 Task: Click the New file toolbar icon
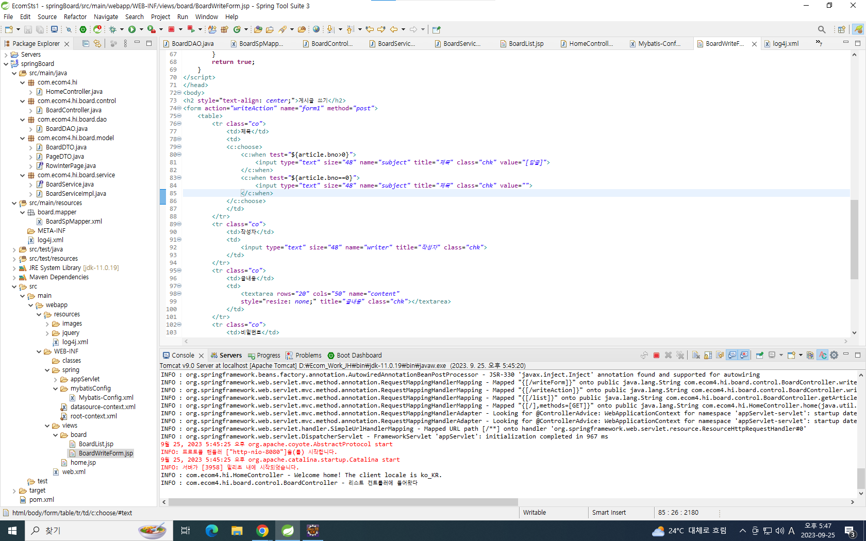[9, 29]
